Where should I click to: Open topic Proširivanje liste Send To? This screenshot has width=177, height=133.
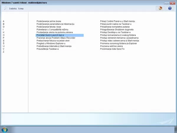point(112,49)
